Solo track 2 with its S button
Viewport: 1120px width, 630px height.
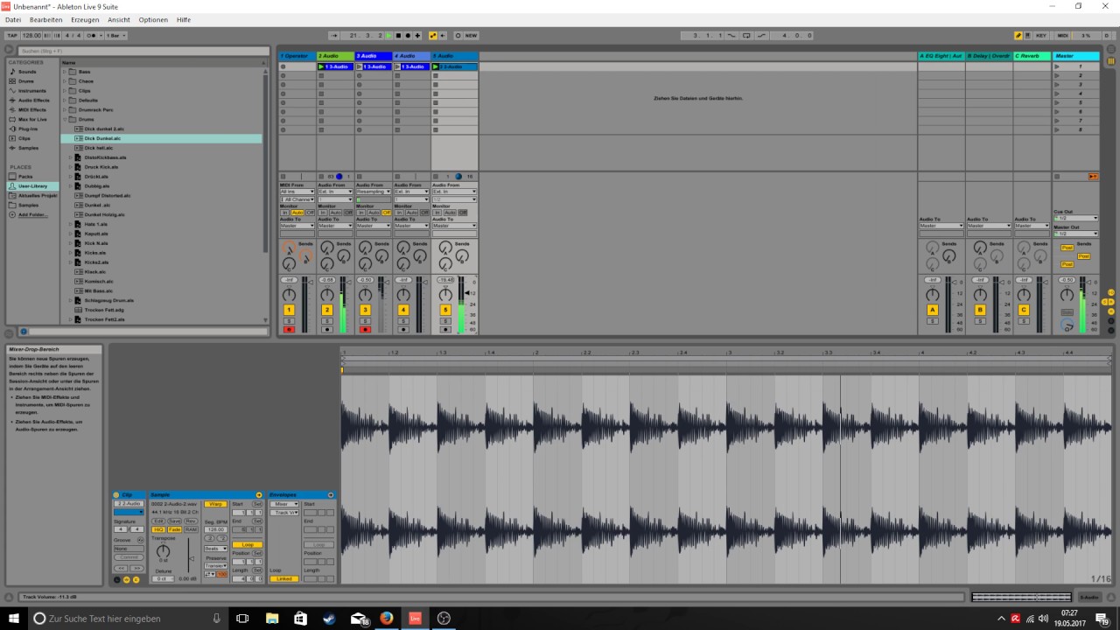click(x=327, y=321)
